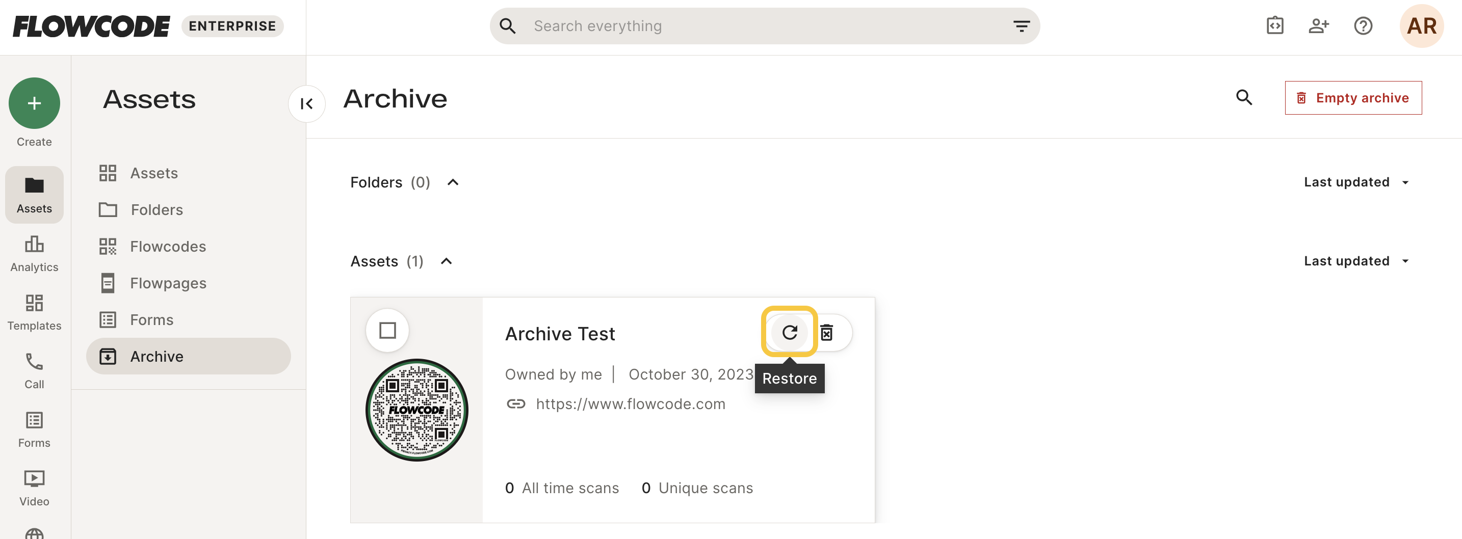Open Video in the left rail
1462x539 pixels.
tap(34, 488)
